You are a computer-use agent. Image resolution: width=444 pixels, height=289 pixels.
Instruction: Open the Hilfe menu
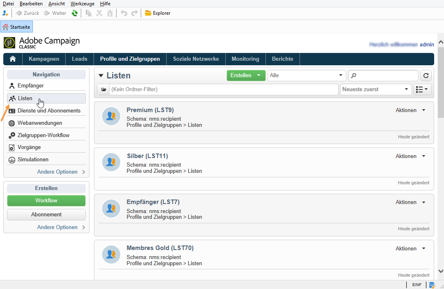click(x=105, y=4)
